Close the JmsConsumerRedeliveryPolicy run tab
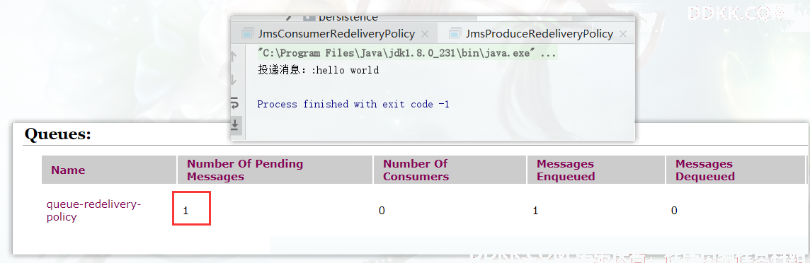This screenshot has width=810, height=263. point(425,34)
